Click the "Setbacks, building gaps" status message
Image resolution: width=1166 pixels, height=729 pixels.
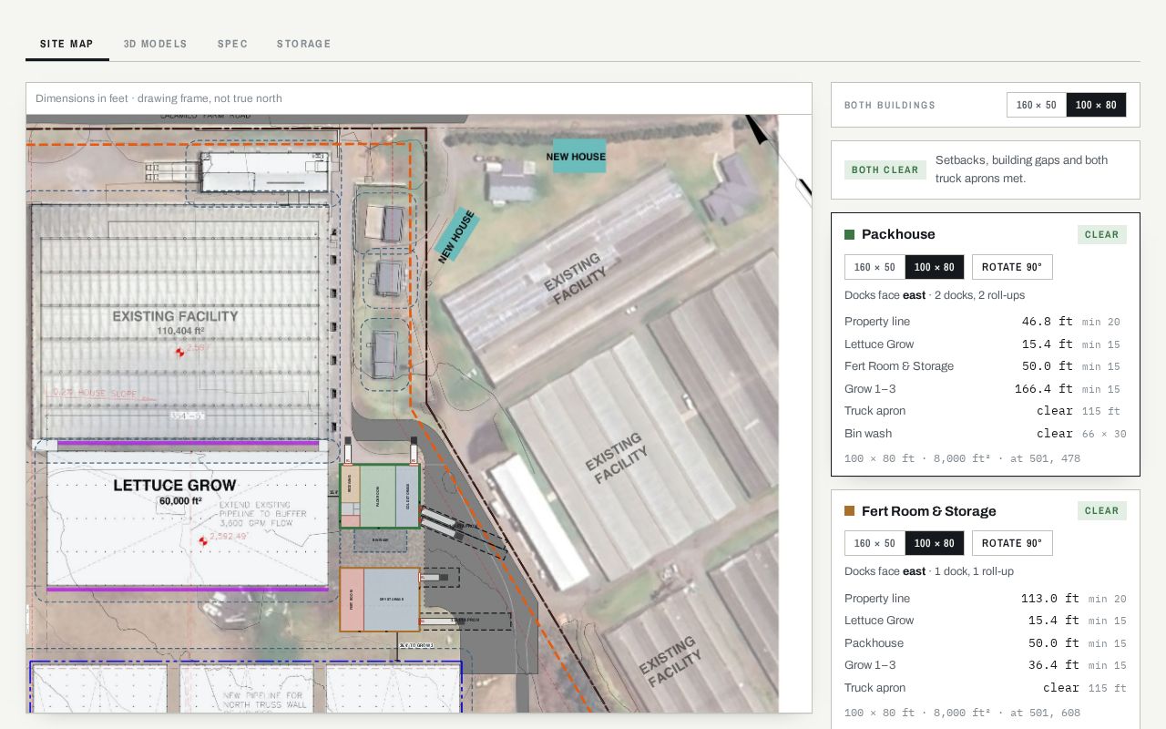[1022, 169]
